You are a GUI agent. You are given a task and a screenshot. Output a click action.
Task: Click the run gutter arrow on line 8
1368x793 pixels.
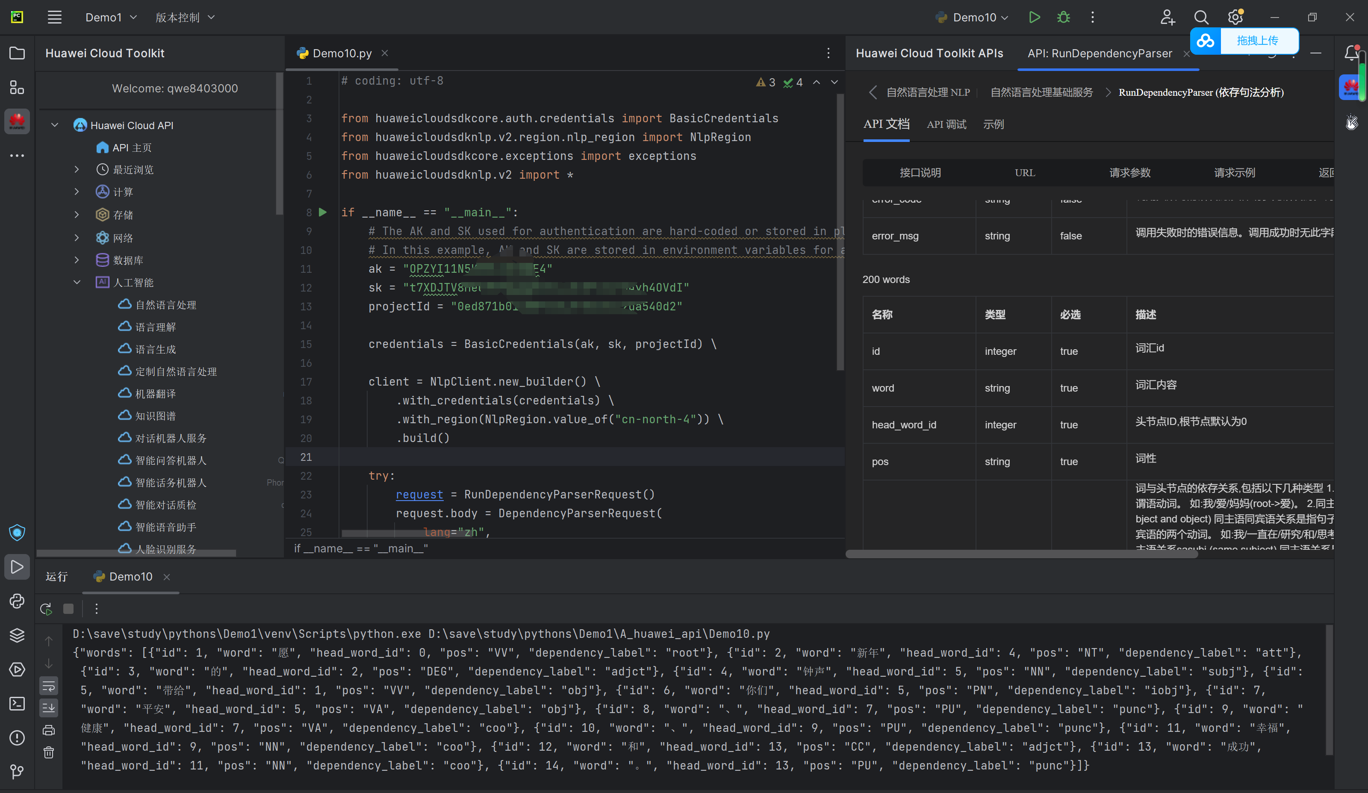(323, 212)
